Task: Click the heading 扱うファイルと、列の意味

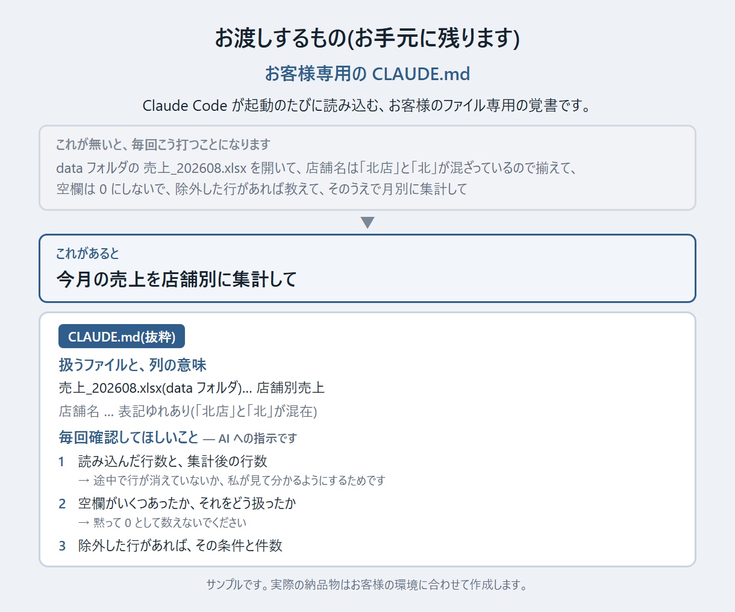Action: click(133, 365)
